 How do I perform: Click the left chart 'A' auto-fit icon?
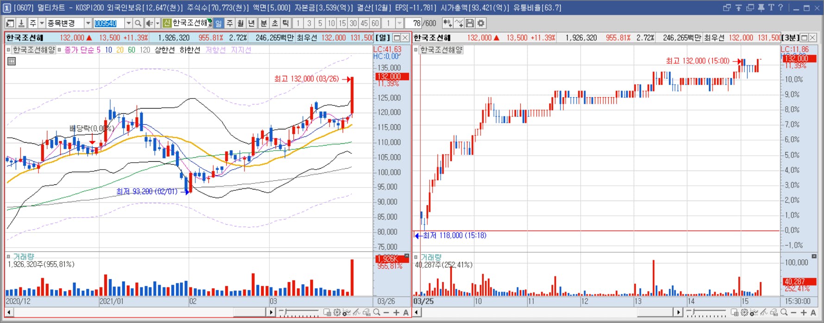point(406,313)
